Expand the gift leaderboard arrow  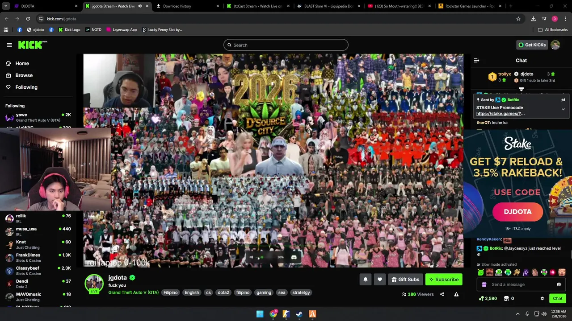521,89
